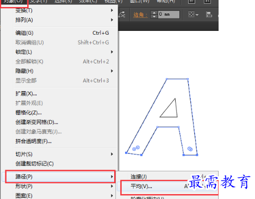Click the St Stock icon

click(x=207, y=2)
